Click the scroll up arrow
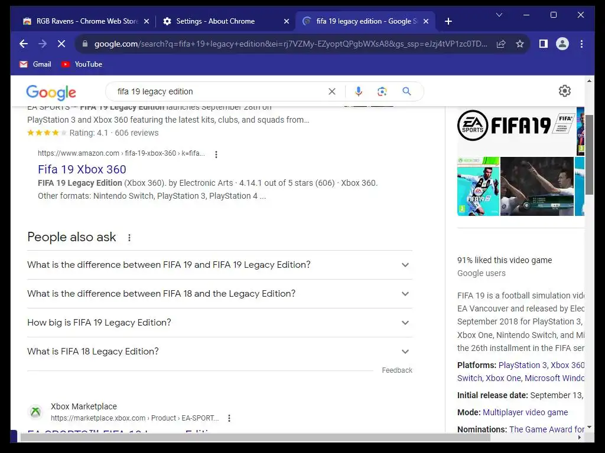 (589, 81)
